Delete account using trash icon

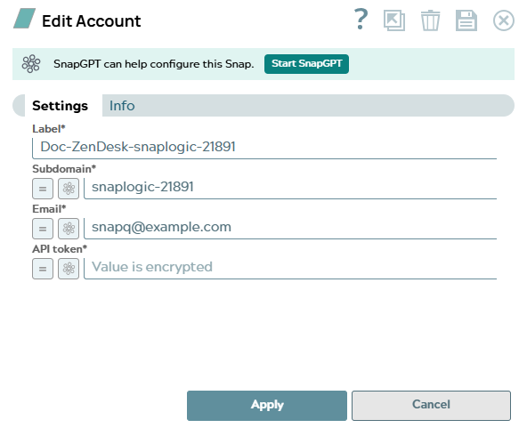click(x=430, y=20)
